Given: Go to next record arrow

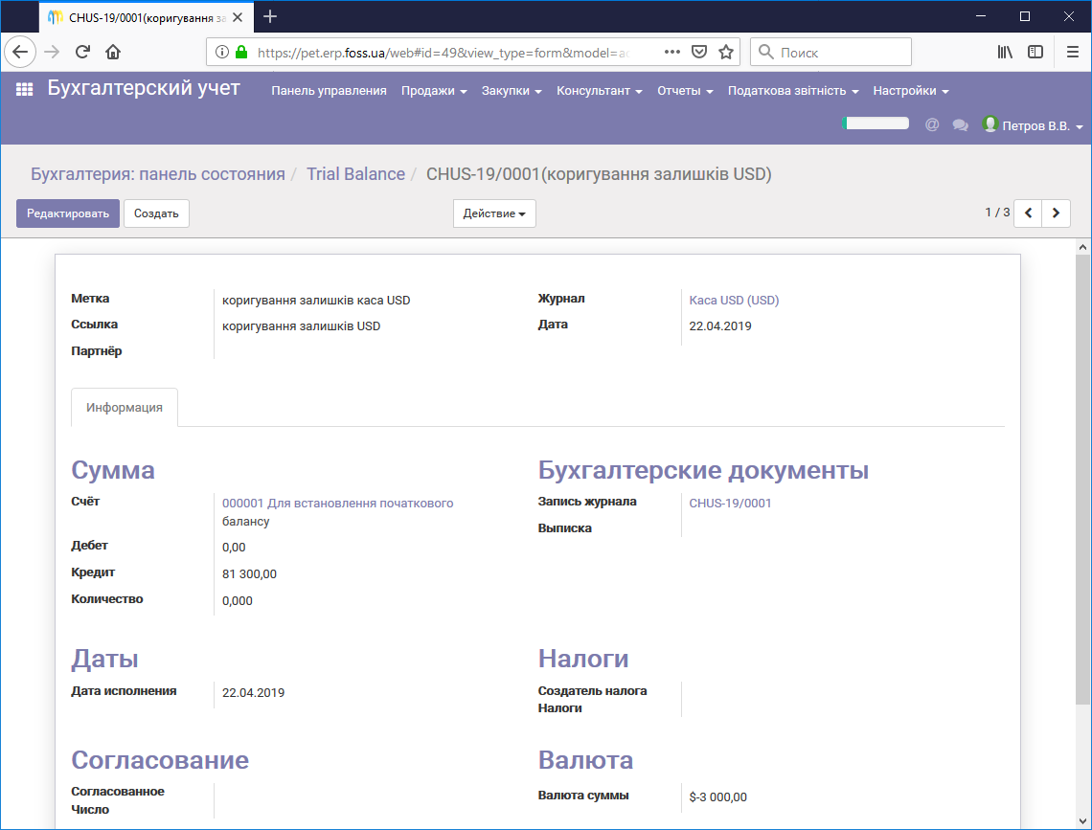Looking at the screenshot, I should click(x=1056, y=213).
